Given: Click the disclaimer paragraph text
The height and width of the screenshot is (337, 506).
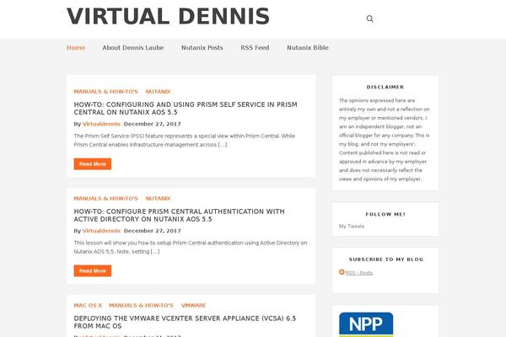Looking at the screenshot, I should pyautogui.click(x=385, y=140).
